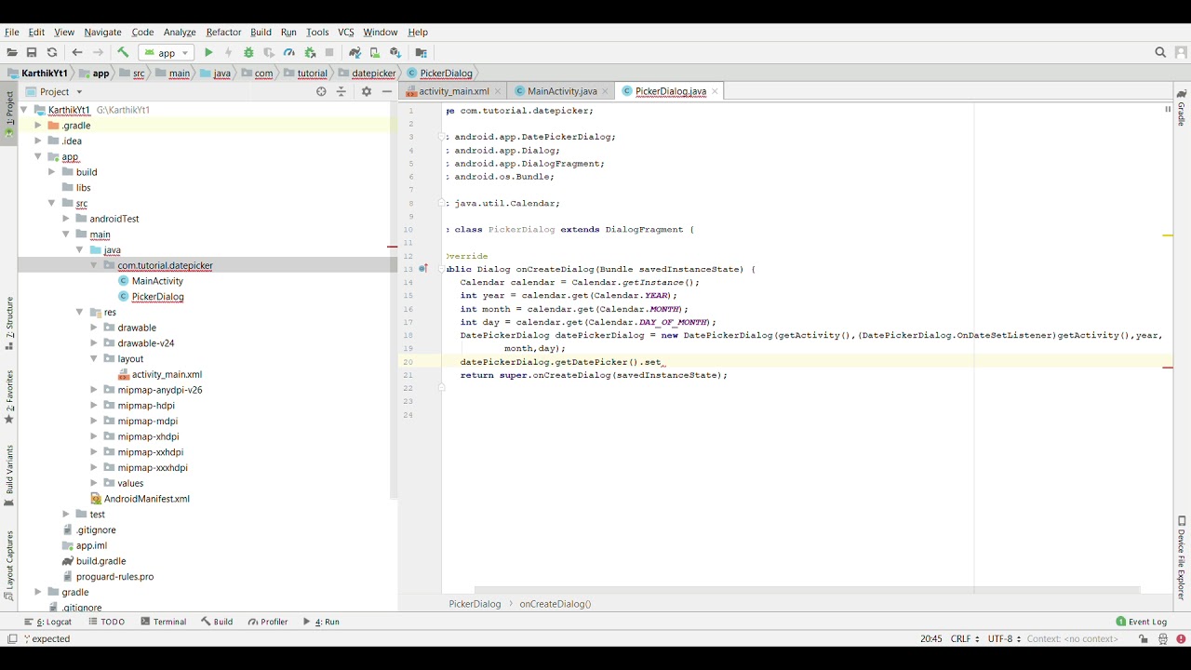Open the Analyze menu
The height and width of the screenshot is (670, 1191).
[180, 32]
